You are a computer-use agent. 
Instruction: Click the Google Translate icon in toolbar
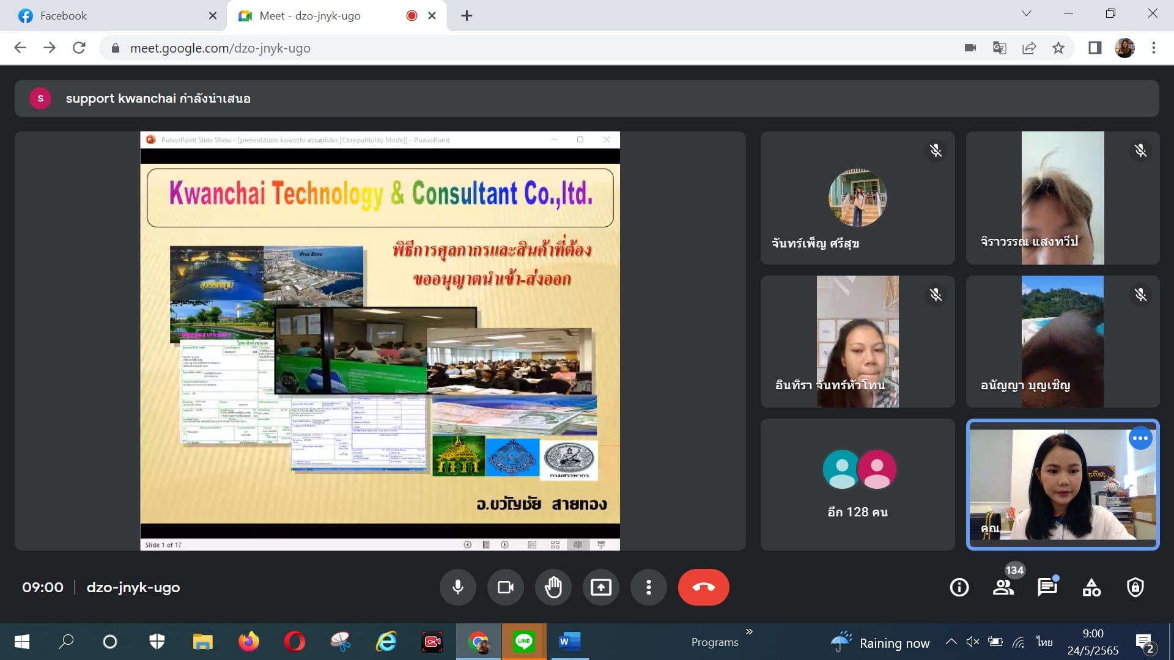999,48
